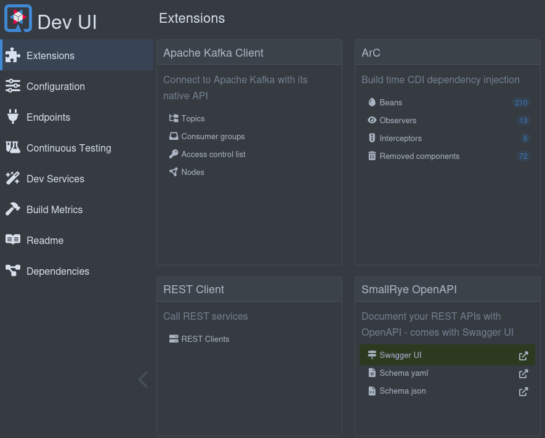The width and height of the screenshot is (545, 438).
Task: Click the Endpoints plug icon
Action: pos(12,117)
